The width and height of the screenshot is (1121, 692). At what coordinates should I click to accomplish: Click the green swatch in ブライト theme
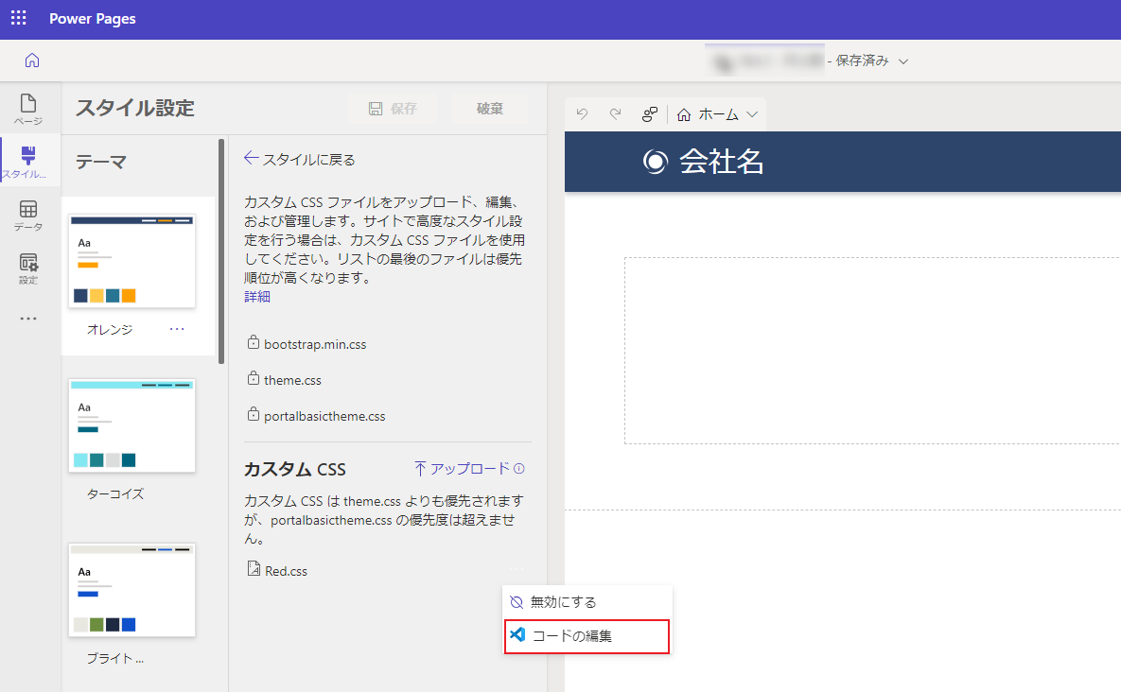point(96,625)
